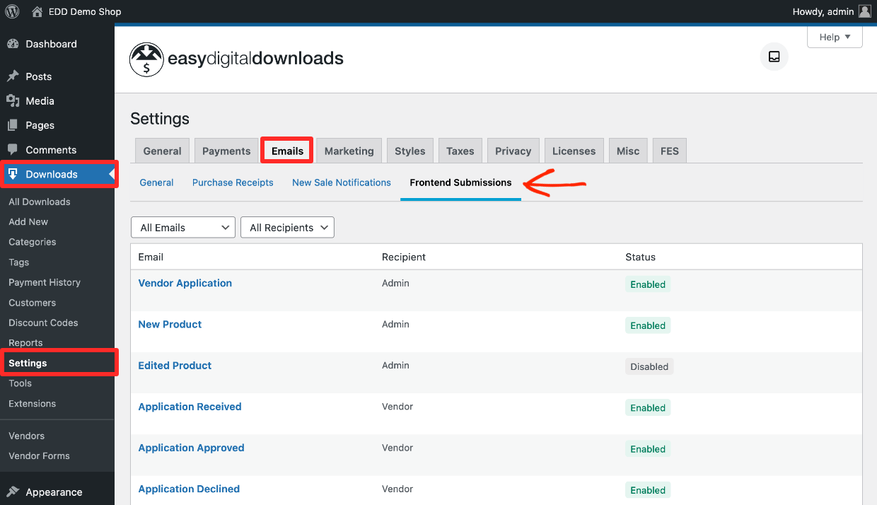The height and width of the screenshot is (505, 877).
Task: Click the Disabled badge for Edited Product
Action: click(x=649, y=366)
